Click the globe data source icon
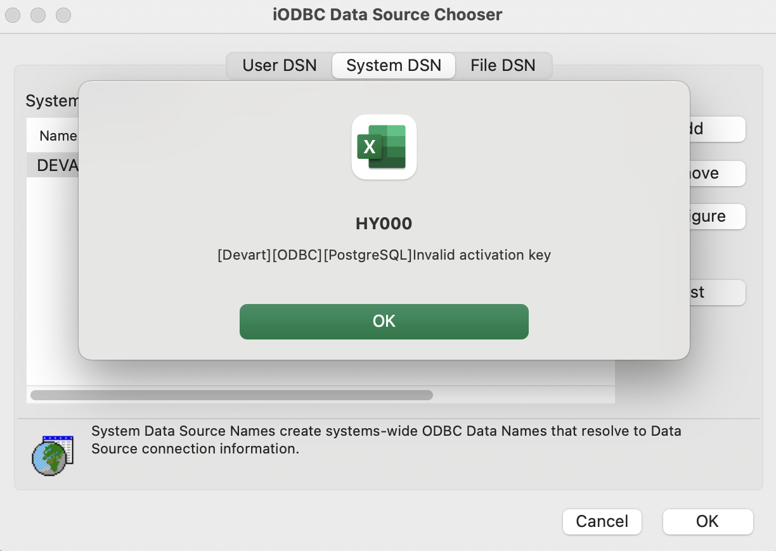 coord(53,456)
